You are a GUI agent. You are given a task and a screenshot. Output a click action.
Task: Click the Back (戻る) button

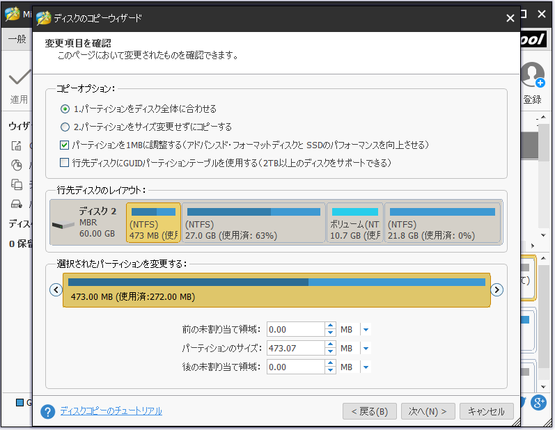pos(370,411)
